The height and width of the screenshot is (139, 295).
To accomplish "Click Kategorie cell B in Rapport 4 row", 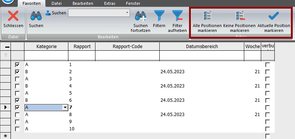I will click(x=46, y=86).
